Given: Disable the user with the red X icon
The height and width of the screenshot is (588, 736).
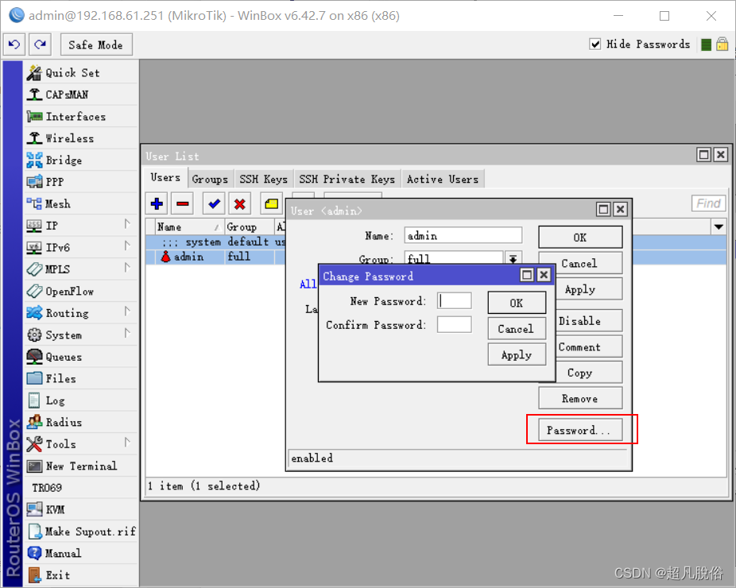Looking at the screenshot, I should pos(240,203).
